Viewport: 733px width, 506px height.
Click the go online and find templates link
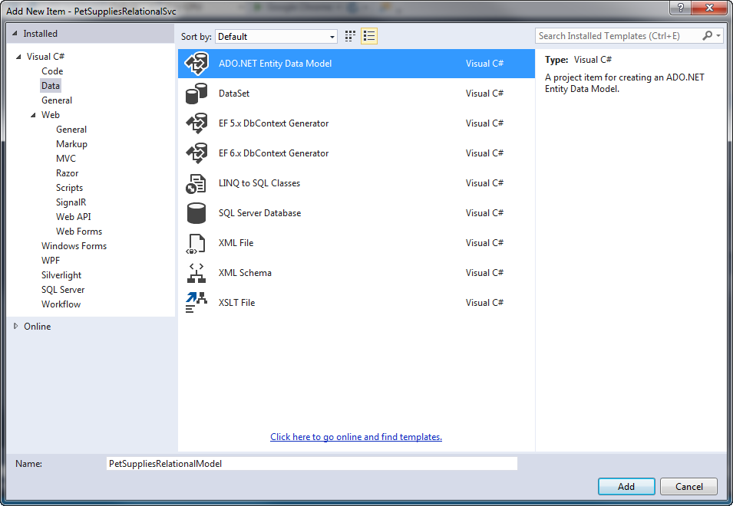tap(356, 437)
